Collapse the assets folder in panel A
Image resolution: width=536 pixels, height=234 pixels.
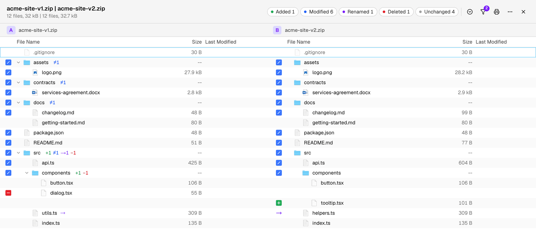[x=18, y=62]
